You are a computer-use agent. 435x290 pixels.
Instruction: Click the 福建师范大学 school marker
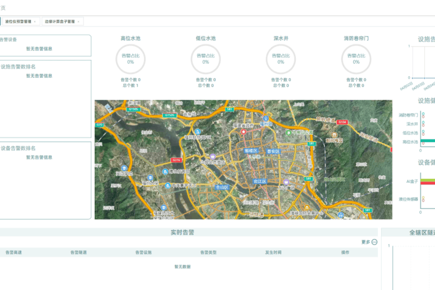tap(164, 207)
